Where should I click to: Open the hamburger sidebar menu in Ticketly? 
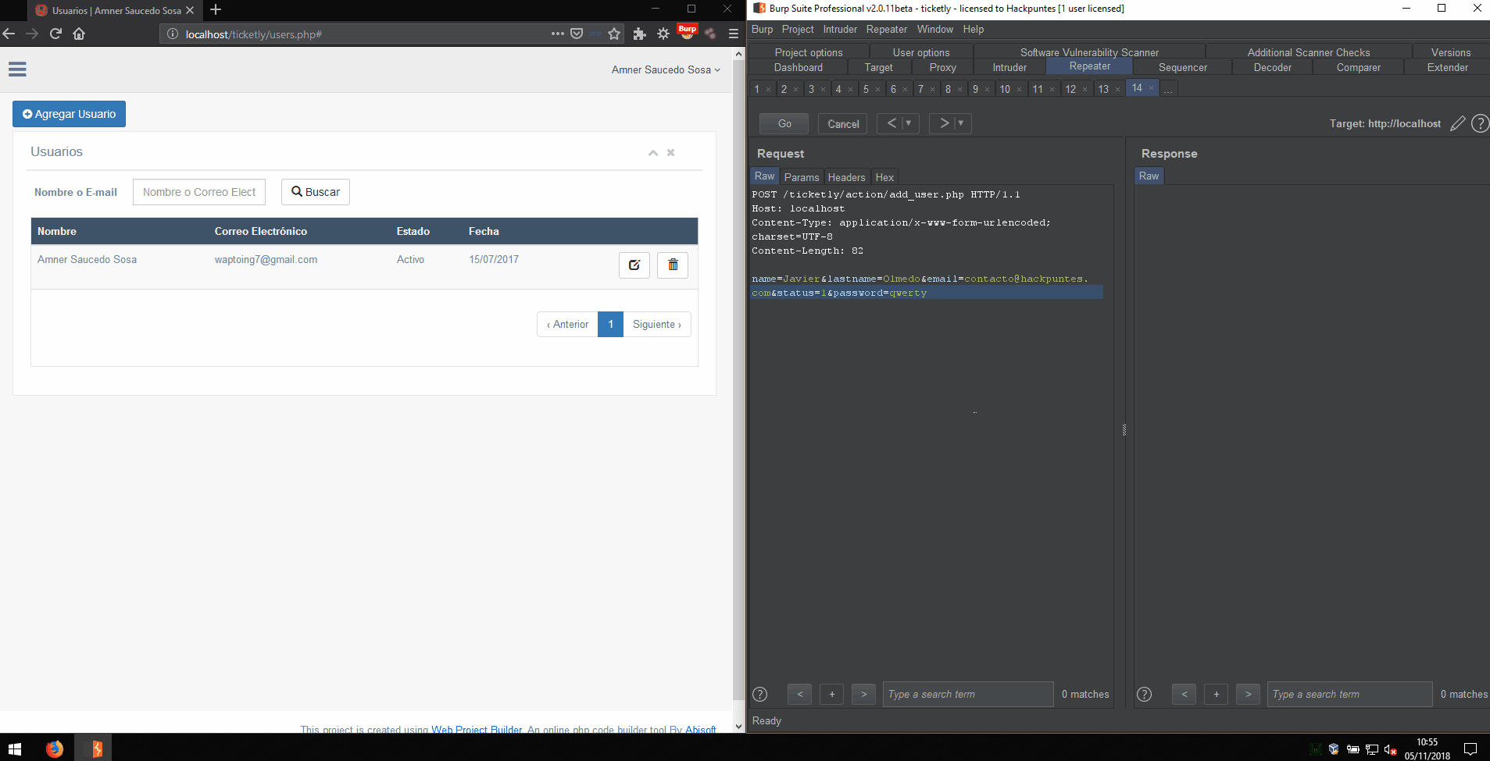tap(17, 69)
